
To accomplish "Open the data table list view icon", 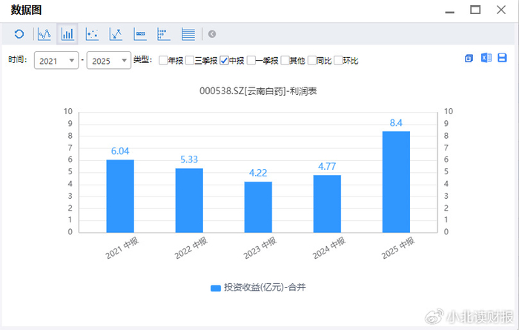I will pos(188,34).
